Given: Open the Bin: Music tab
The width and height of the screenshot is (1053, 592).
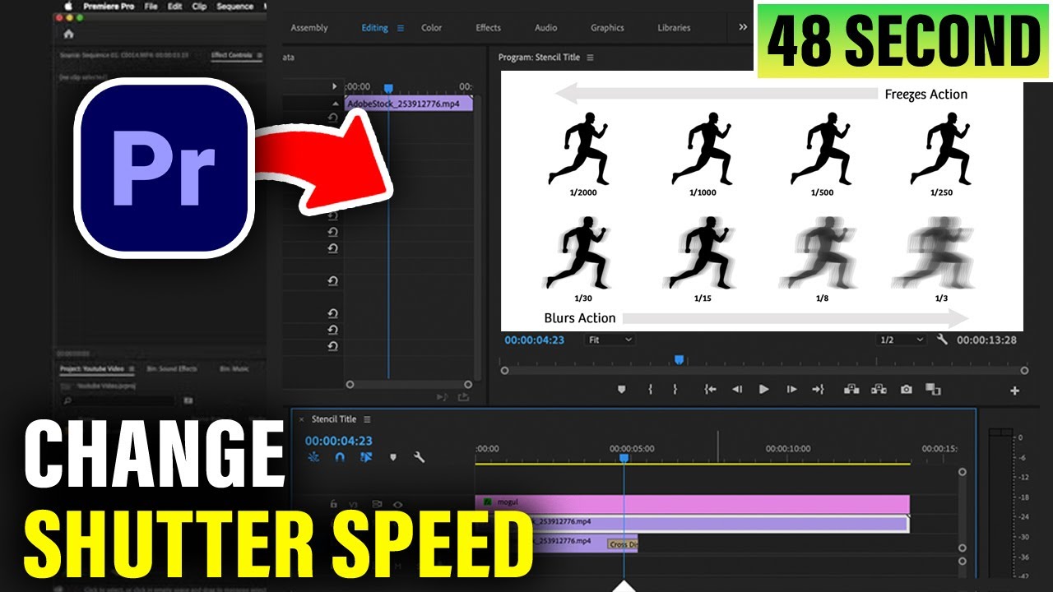Looking at the screenshot, I should point(235,369).
